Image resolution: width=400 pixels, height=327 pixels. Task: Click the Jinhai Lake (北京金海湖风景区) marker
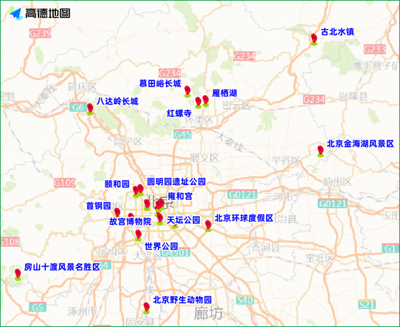(320, 150)
